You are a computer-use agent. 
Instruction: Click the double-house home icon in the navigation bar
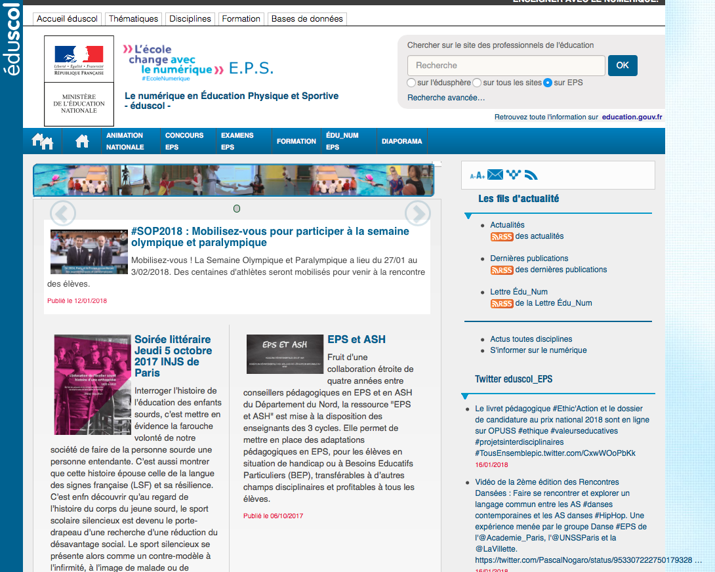coord(43,140)
